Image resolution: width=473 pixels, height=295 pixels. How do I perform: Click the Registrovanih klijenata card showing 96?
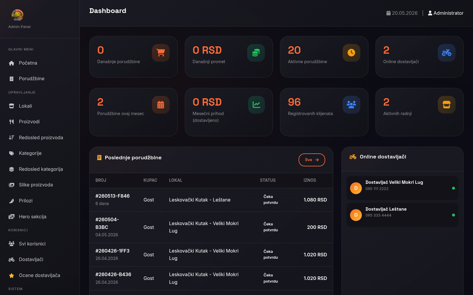324,112
